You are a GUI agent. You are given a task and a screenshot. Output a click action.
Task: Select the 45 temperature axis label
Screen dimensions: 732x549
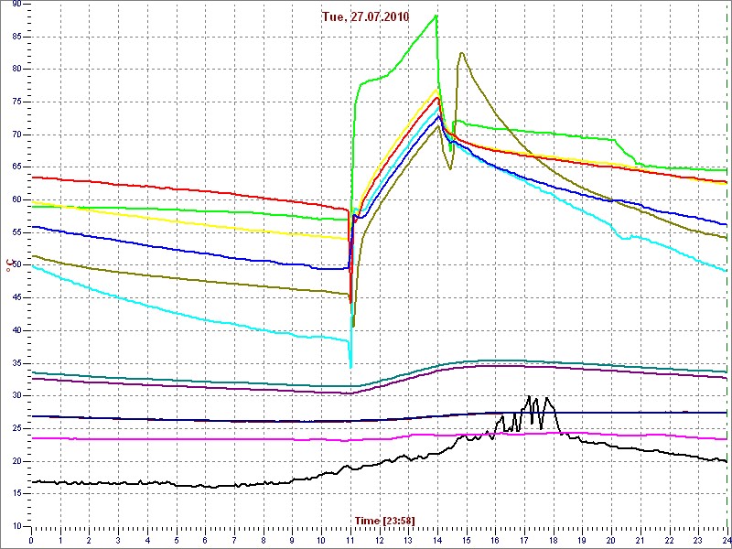coord(16,298)
